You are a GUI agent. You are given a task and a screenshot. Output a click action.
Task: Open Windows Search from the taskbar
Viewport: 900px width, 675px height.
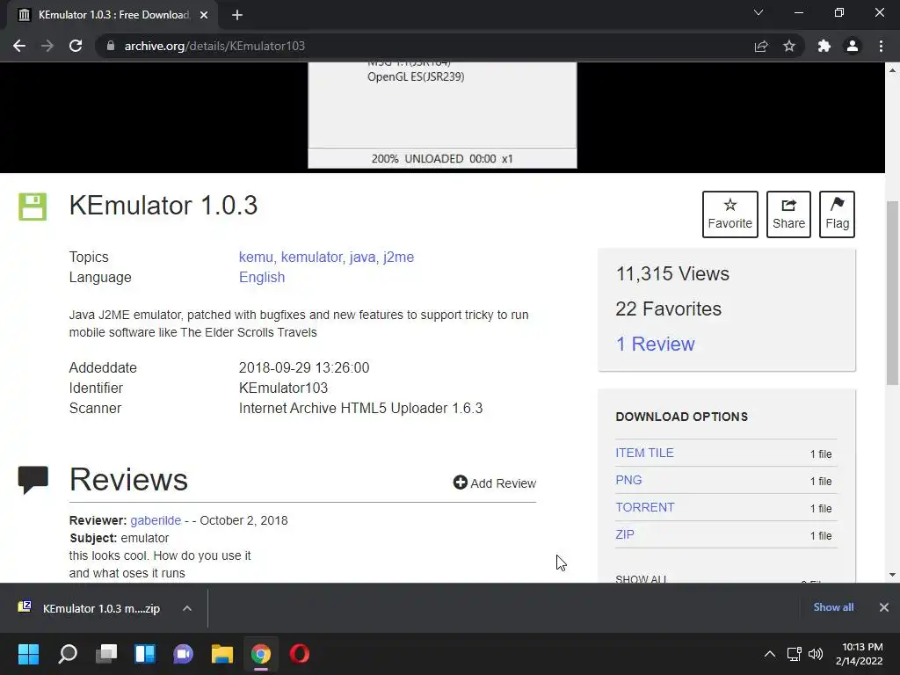(67, 654)
